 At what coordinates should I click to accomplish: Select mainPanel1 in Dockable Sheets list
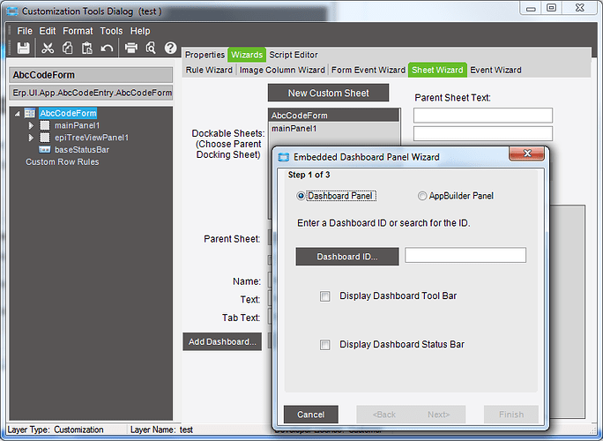coord(333,129)
